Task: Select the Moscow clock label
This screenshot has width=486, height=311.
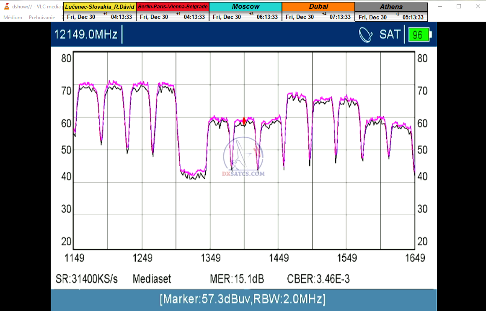Action: 246,7
